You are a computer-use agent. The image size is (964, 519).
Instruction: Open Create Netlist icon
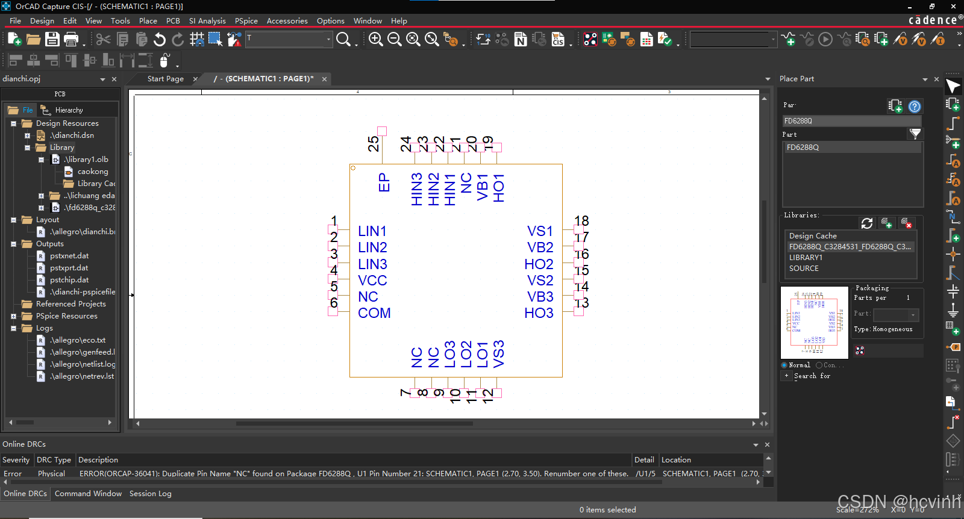pyautogui.click(x=521, y=39)
